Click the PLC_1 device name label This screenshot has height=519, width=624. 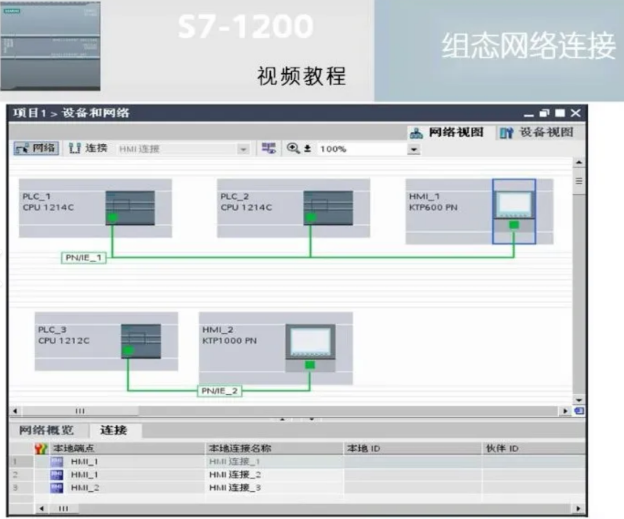[x=36, y=196]
